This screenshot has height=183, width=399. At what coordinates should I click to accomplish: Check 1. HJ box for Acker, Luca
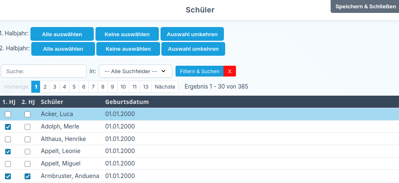8,114
